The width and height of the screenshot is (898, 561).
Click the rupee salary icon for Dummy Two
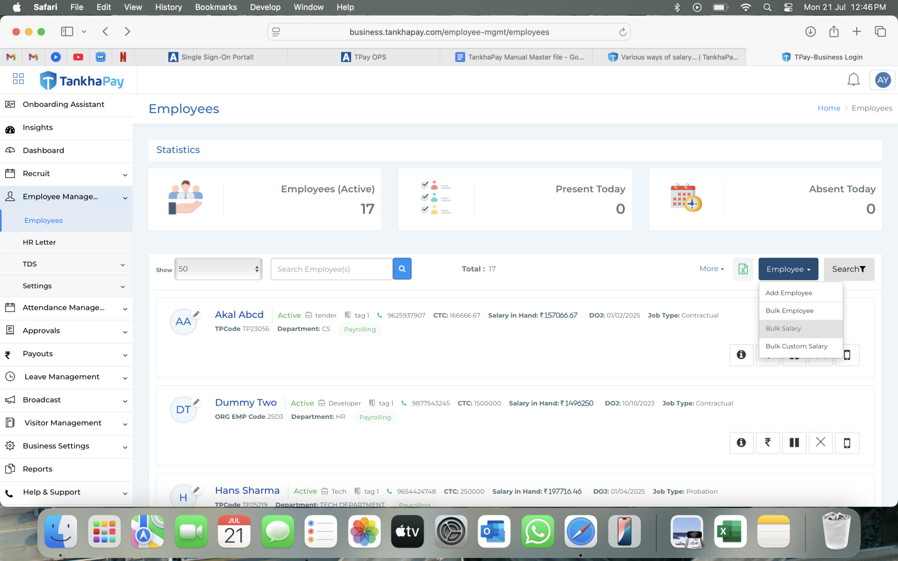[x=768, y=443]
